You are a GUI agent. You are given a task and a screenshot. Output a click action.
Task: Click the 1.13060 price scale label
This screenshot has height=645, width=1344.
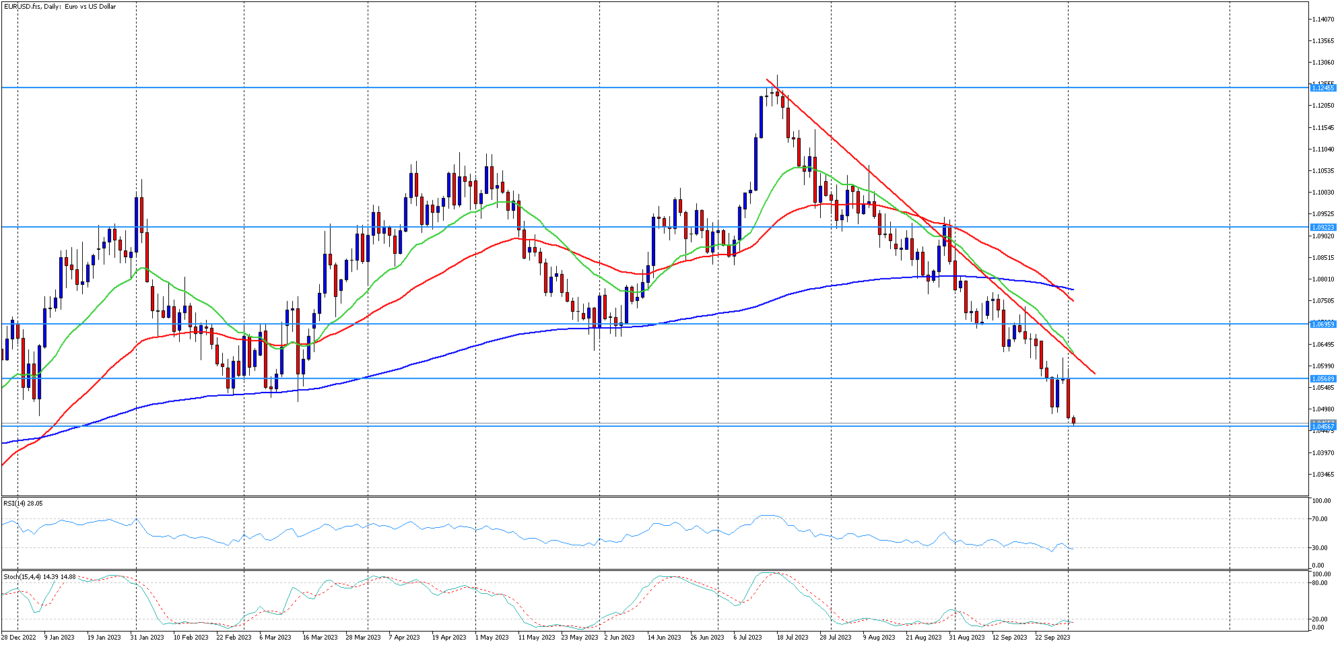click(x=1322, y=63)
